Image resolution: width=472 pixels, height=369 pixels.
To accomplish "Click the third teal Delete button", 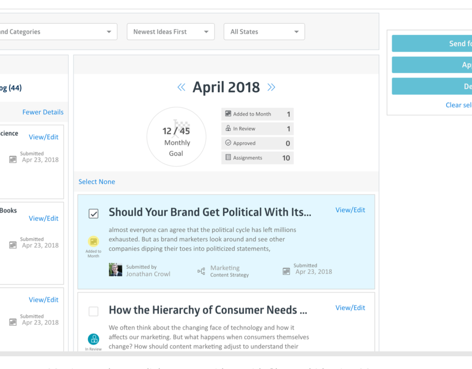I will tap(432, 87).
